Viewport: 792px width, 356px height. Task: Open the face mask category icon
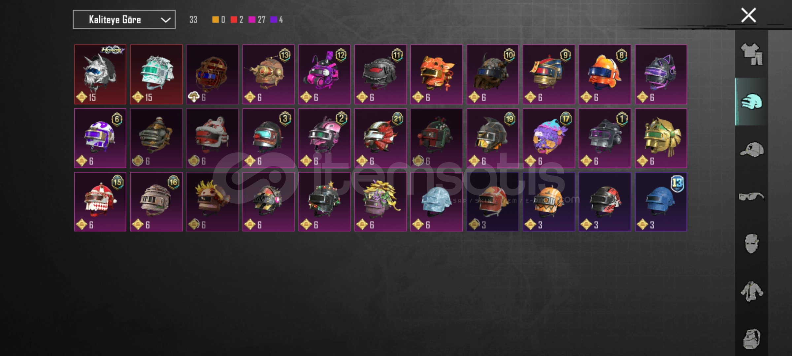(x=752, y=244)
